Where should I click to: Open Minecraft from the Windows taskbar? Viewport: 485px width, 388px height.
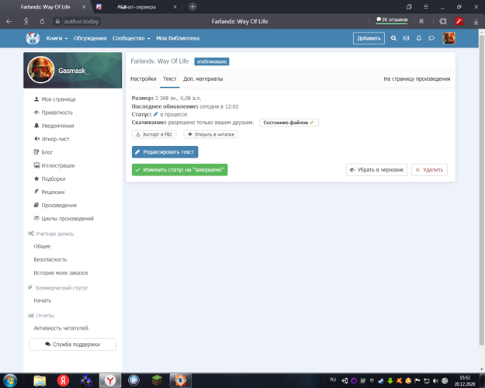[158, 380]
